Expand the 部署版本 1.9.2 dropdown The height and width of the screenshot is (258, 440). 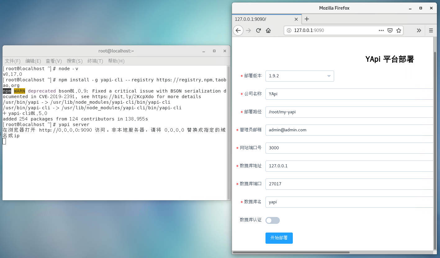click(x=300, y=76)
